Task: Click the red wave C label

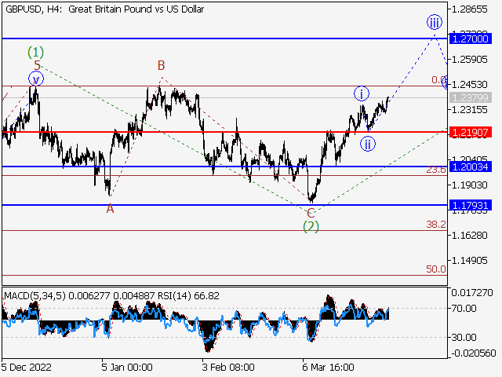Action: pos(311,213)
